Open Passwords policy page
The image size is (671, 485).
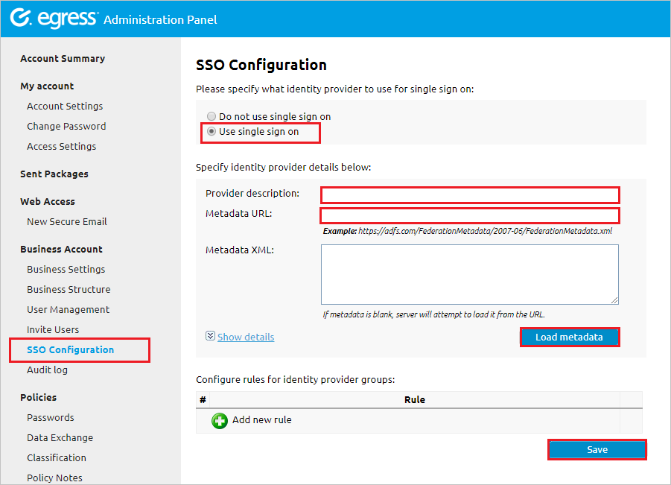coord(50,417)
